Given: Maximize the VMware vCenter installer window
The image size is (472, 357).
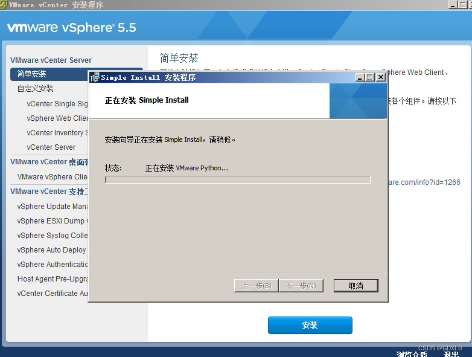Looking at the screenshot, I should [463, 4].
